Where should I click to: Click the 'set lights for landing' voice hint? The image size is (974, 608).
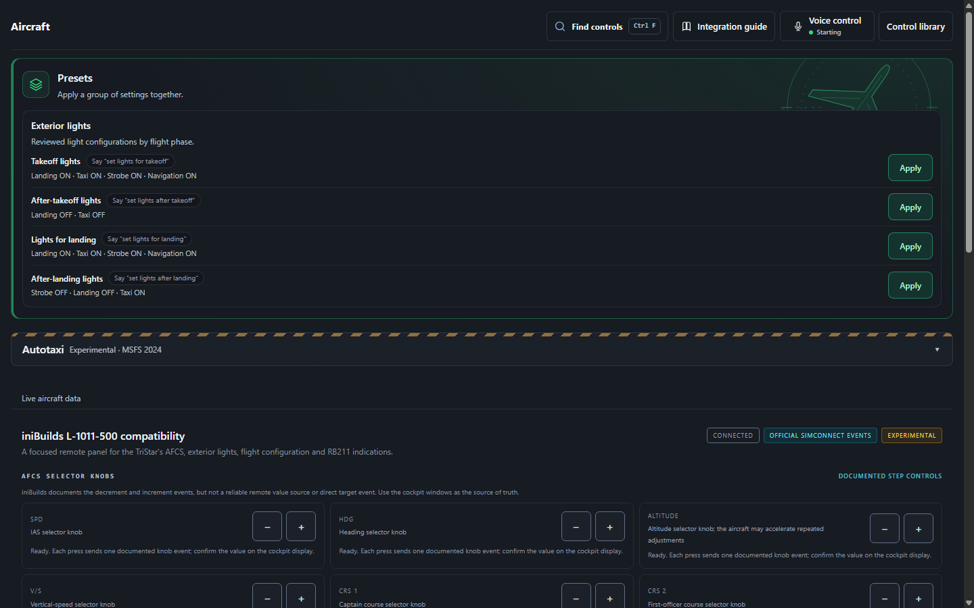pyautogui.click(x=147, y=239)
